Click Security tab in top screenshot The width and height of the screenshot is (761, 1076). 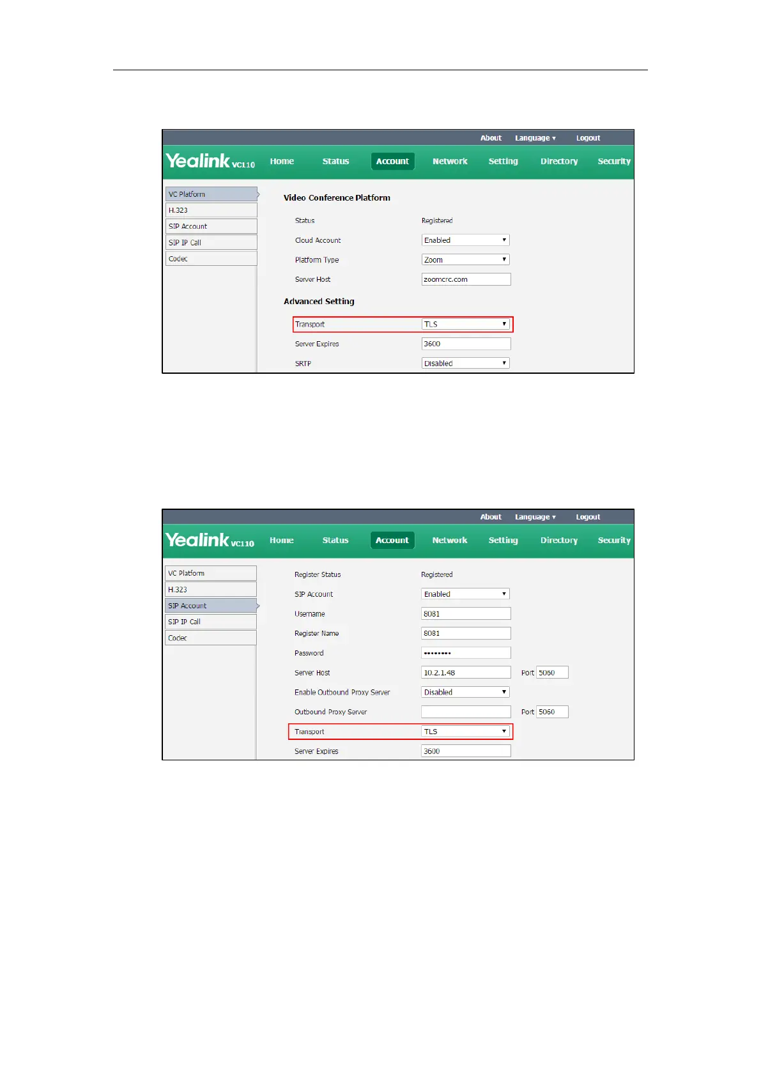(614, 161)
